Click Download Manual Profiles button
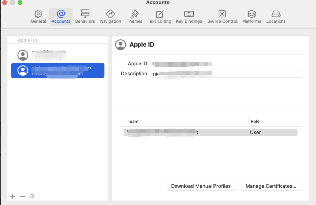 (x=201, y=186)
